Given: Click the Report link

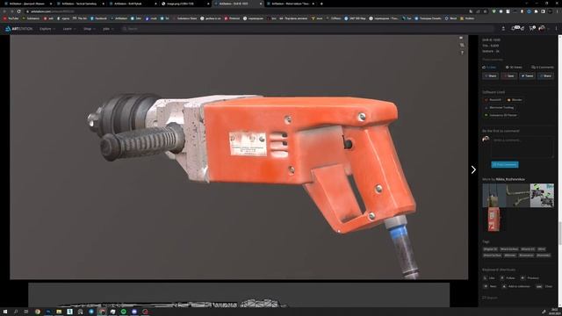Looking at the screenshot, I should (x=490, y=298).
